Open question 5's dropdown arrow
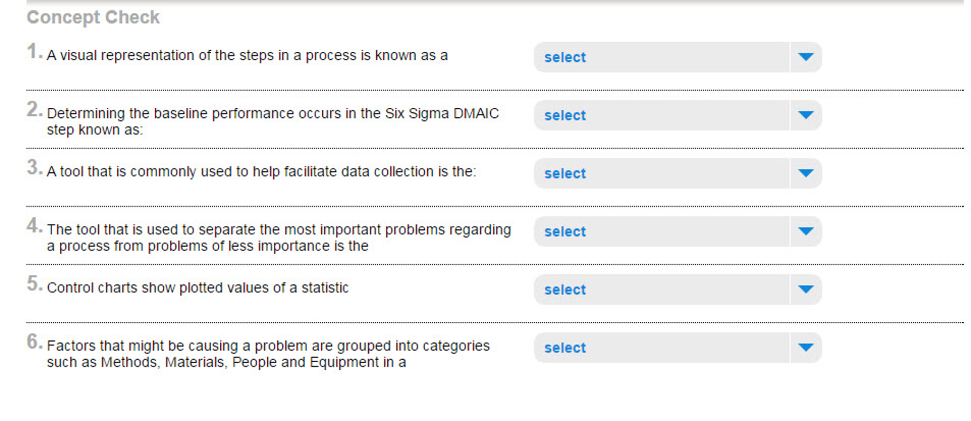 click(806, 290)
